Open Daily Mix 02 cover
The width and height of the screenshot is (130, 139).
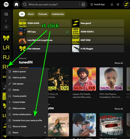58,79
